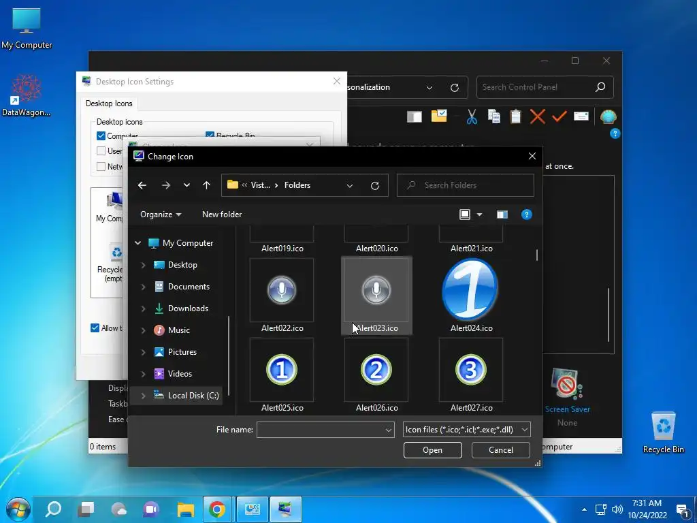Image resolution: width=697 pixels, height=523 pixels.
Task: Click the Open button
Action: pyautogui.click(x=432, y=450)
